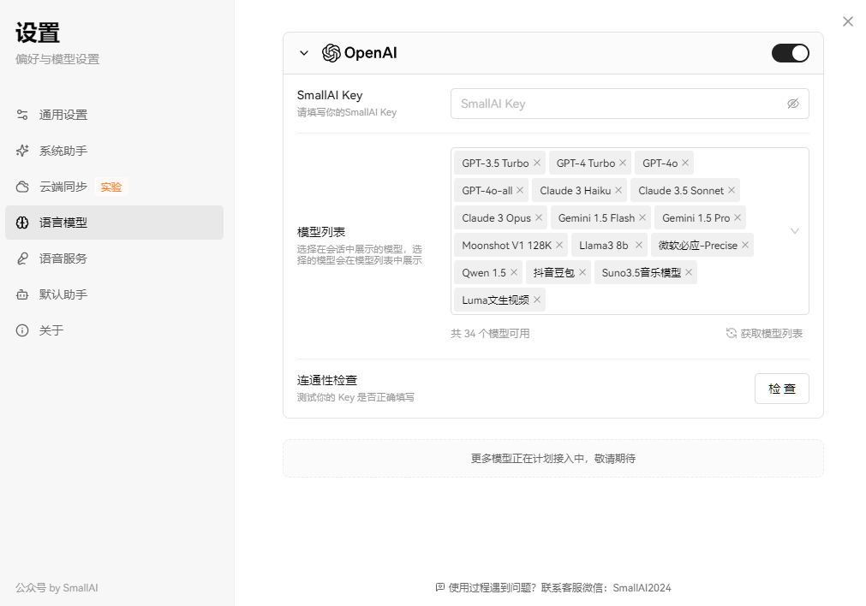The width and height of the screenshot is (866, 606).
Task: Remove the Suno3.5音乐模型 tag
Action: click(689, 273)
